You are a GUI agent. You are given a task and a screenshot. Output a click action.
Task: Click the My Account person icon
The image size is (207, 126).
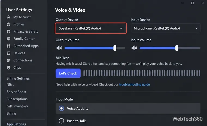point(9,17)
